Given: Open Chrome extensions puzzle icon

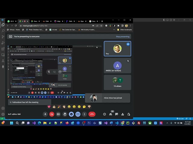Looking at the screenshot, I should coord(118,25).
